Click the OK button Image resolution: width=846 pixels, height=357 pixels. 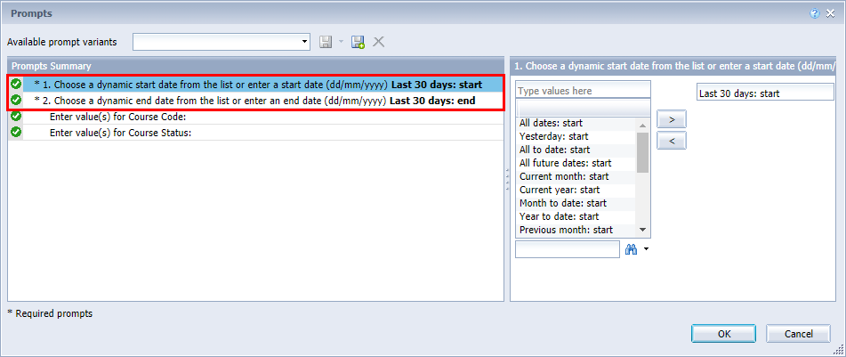(723, 333)
